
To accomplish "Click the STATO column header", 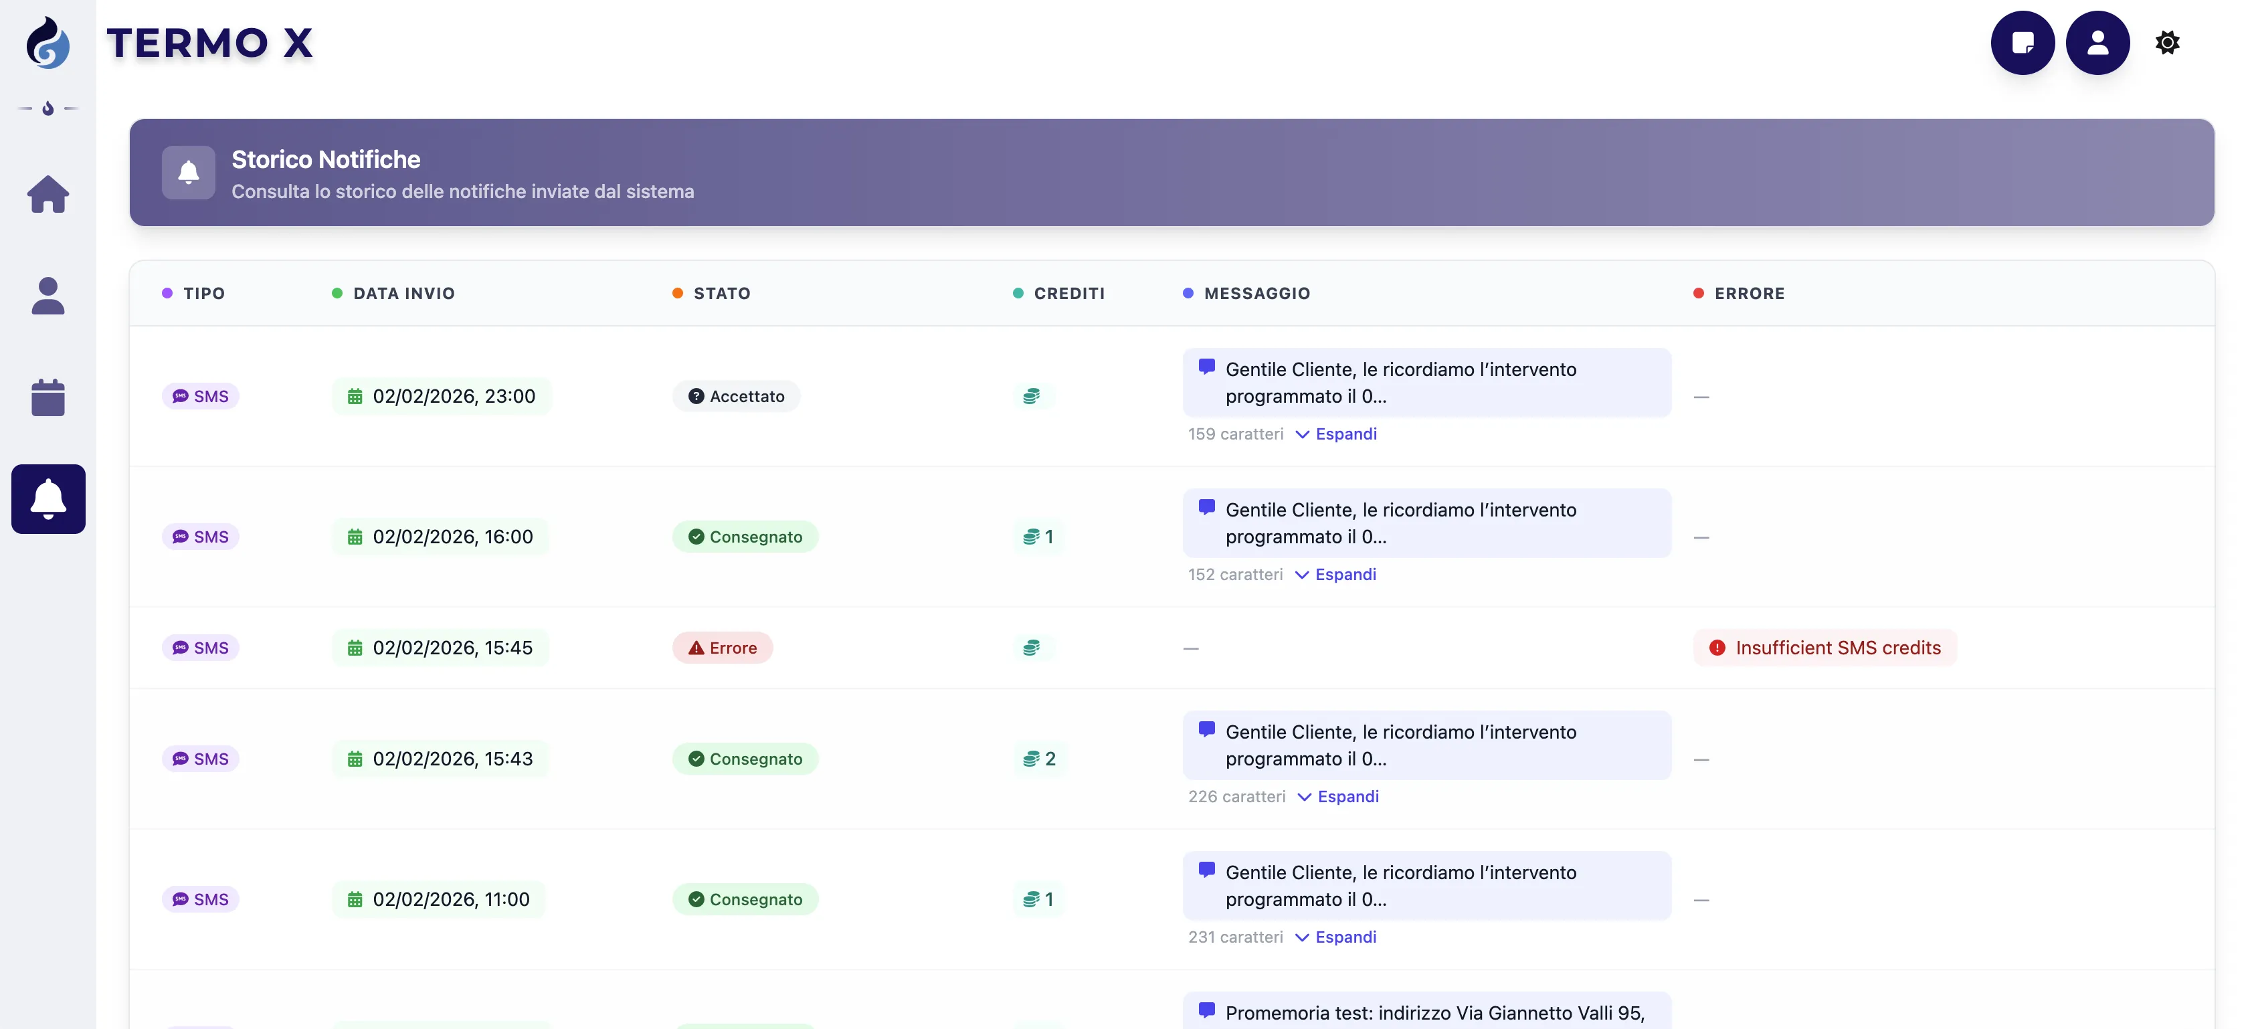I will point(711,293).
